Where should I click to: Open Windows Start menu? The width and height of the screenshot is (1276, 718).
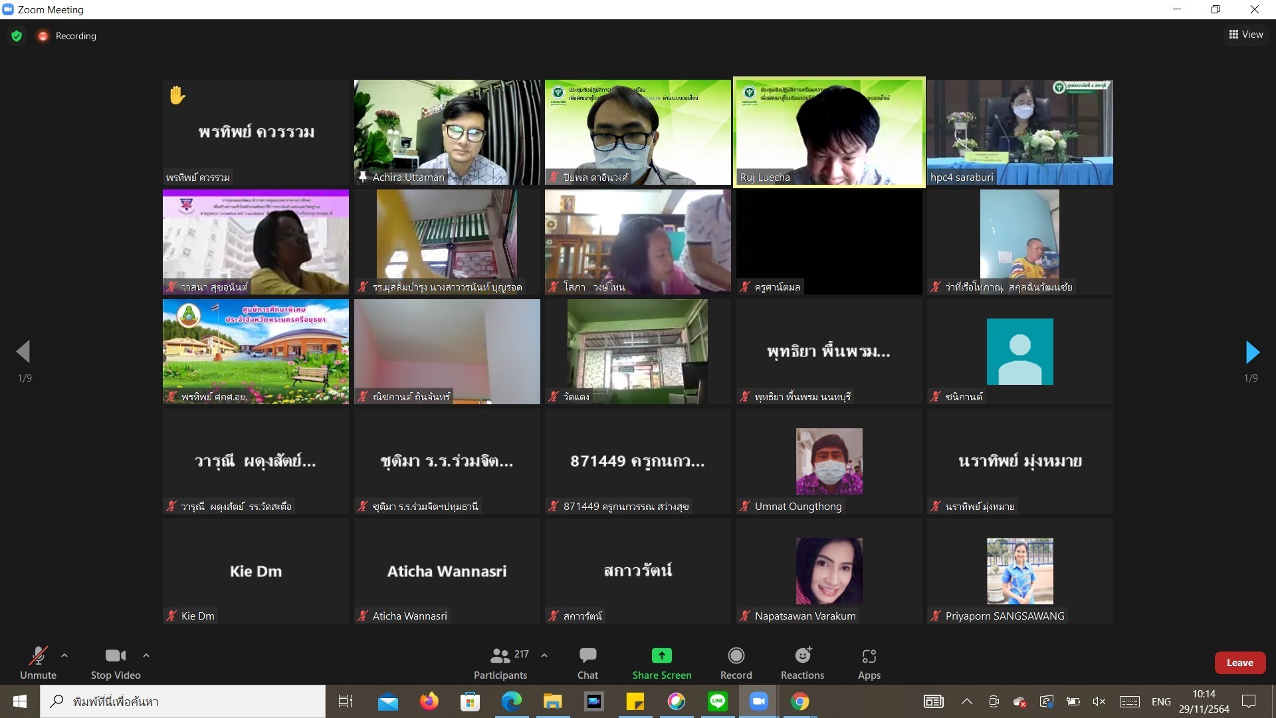[20, 701]
